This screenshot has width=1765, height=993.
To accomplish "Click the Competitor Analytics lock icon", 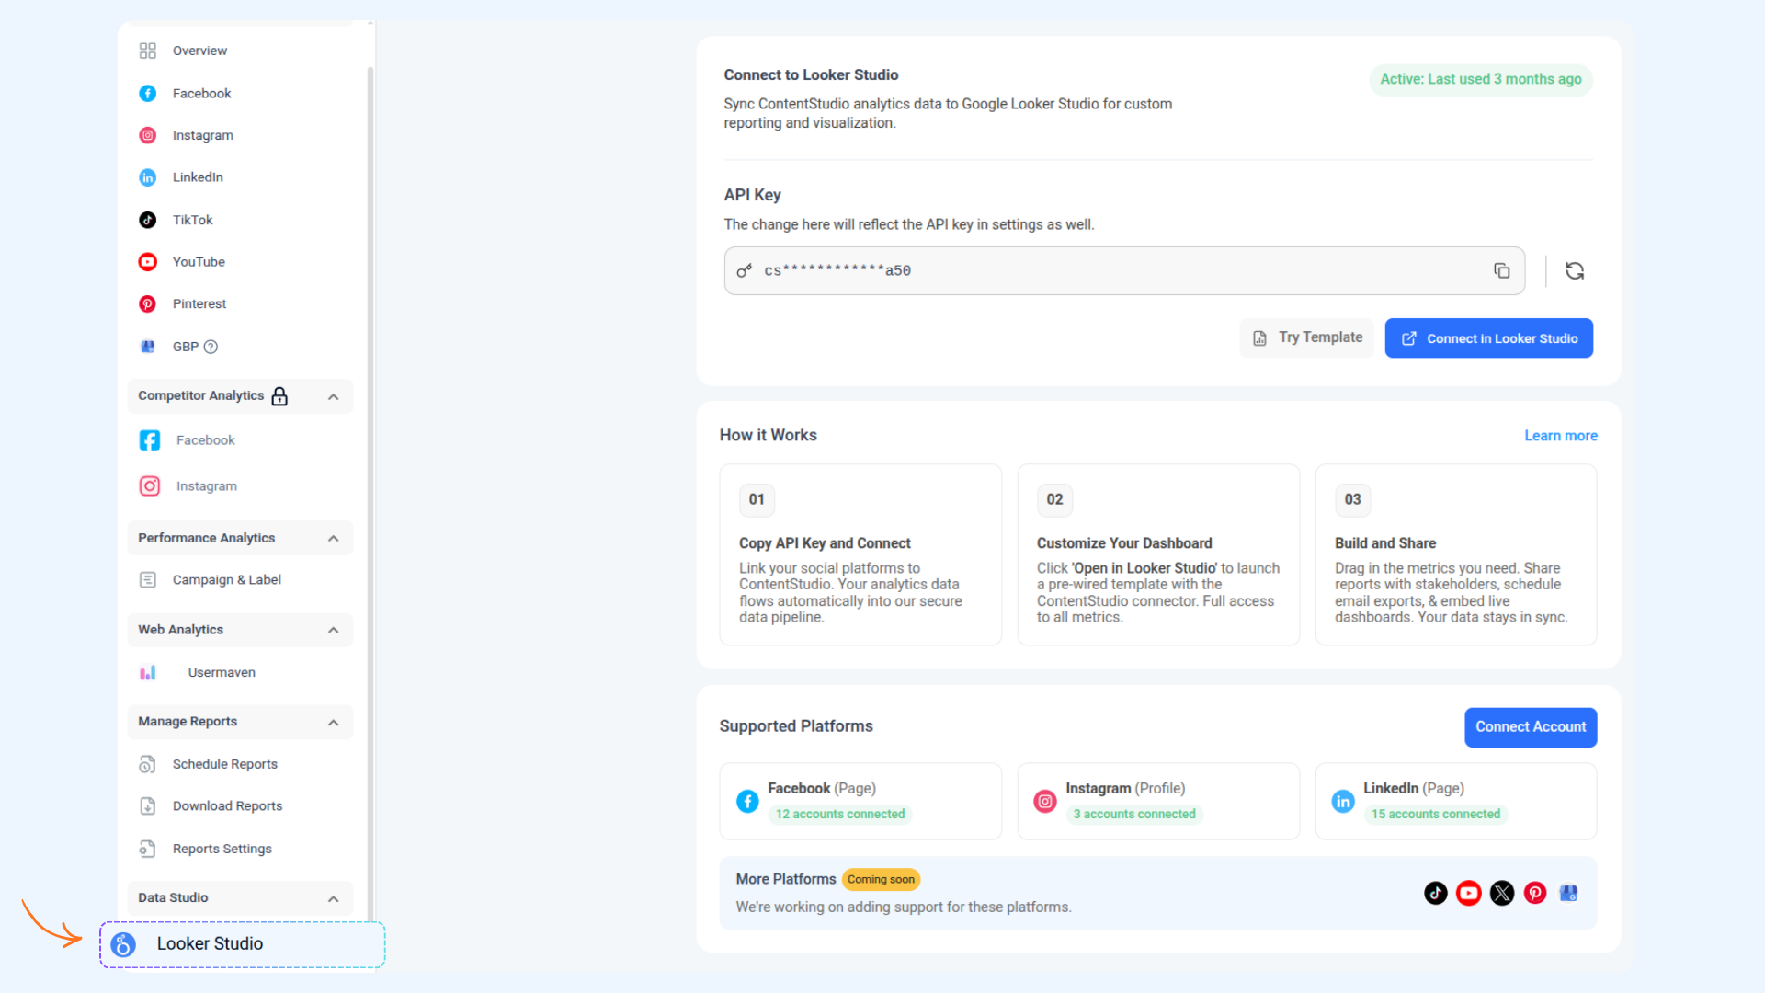I will pos(279,396).
